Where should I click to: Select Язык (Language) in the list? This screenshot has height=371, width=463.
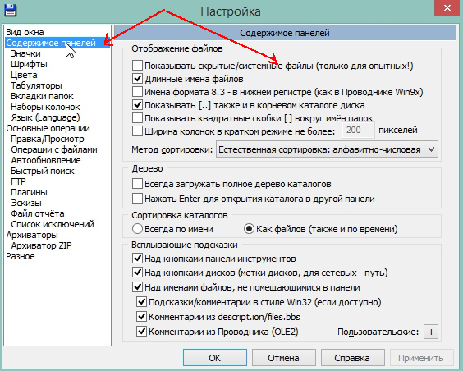pyautogui.click(x=45, y=117)
